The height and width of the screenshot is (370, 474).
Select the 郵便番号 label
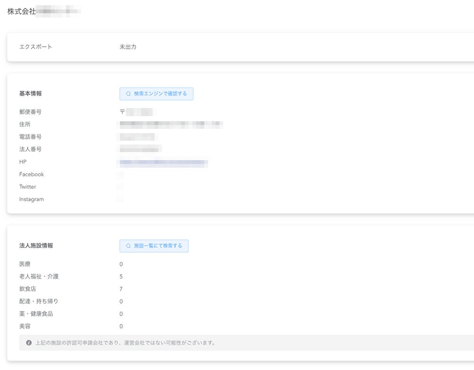click(30, 112)
